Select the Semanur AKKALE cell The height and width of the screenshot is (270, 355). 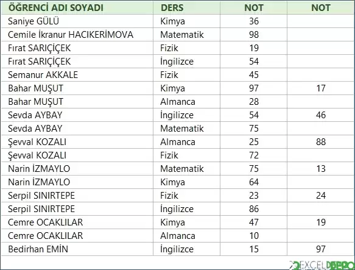tap(77, 75)
